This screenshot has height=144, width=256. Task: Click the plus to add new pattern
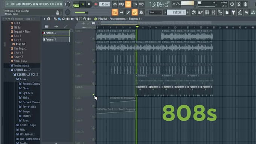coord(187,12)
